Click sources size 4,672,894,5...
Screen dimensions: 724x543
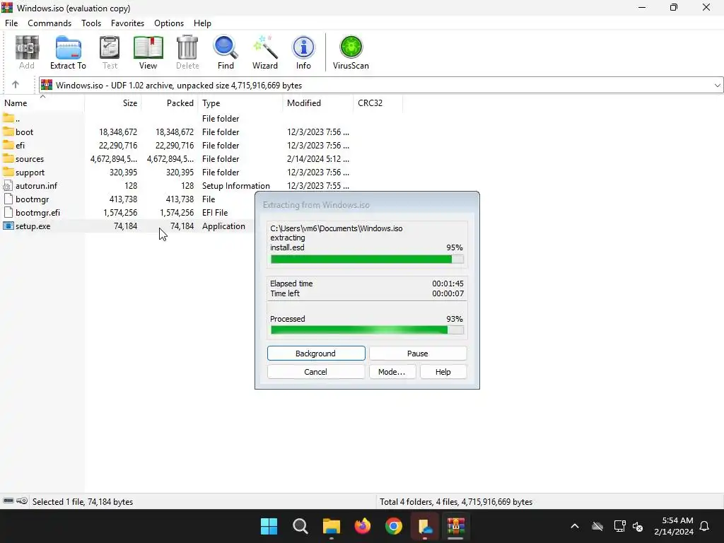coord(114,159)
